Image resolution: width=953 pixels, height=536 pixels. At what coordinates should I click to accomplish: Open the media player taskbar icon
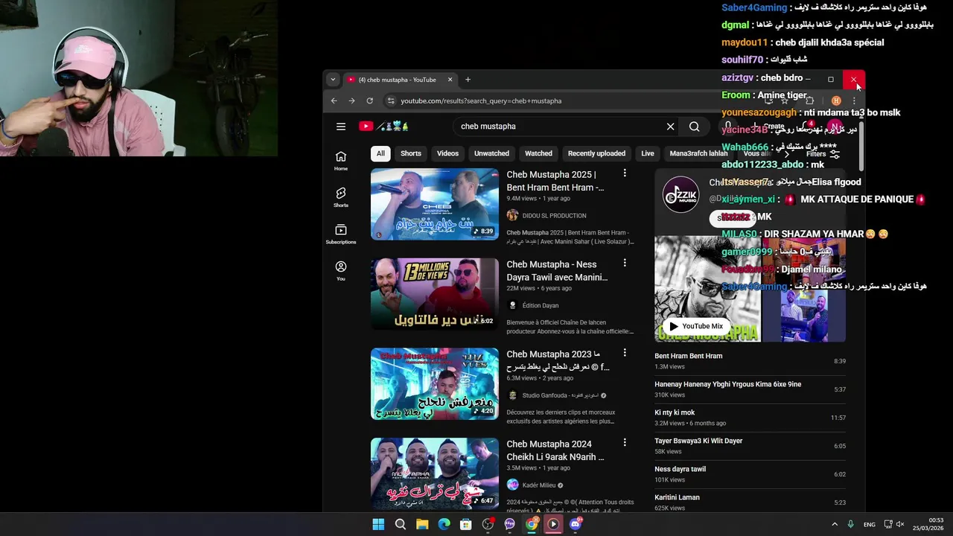click(x=553, y=524)
